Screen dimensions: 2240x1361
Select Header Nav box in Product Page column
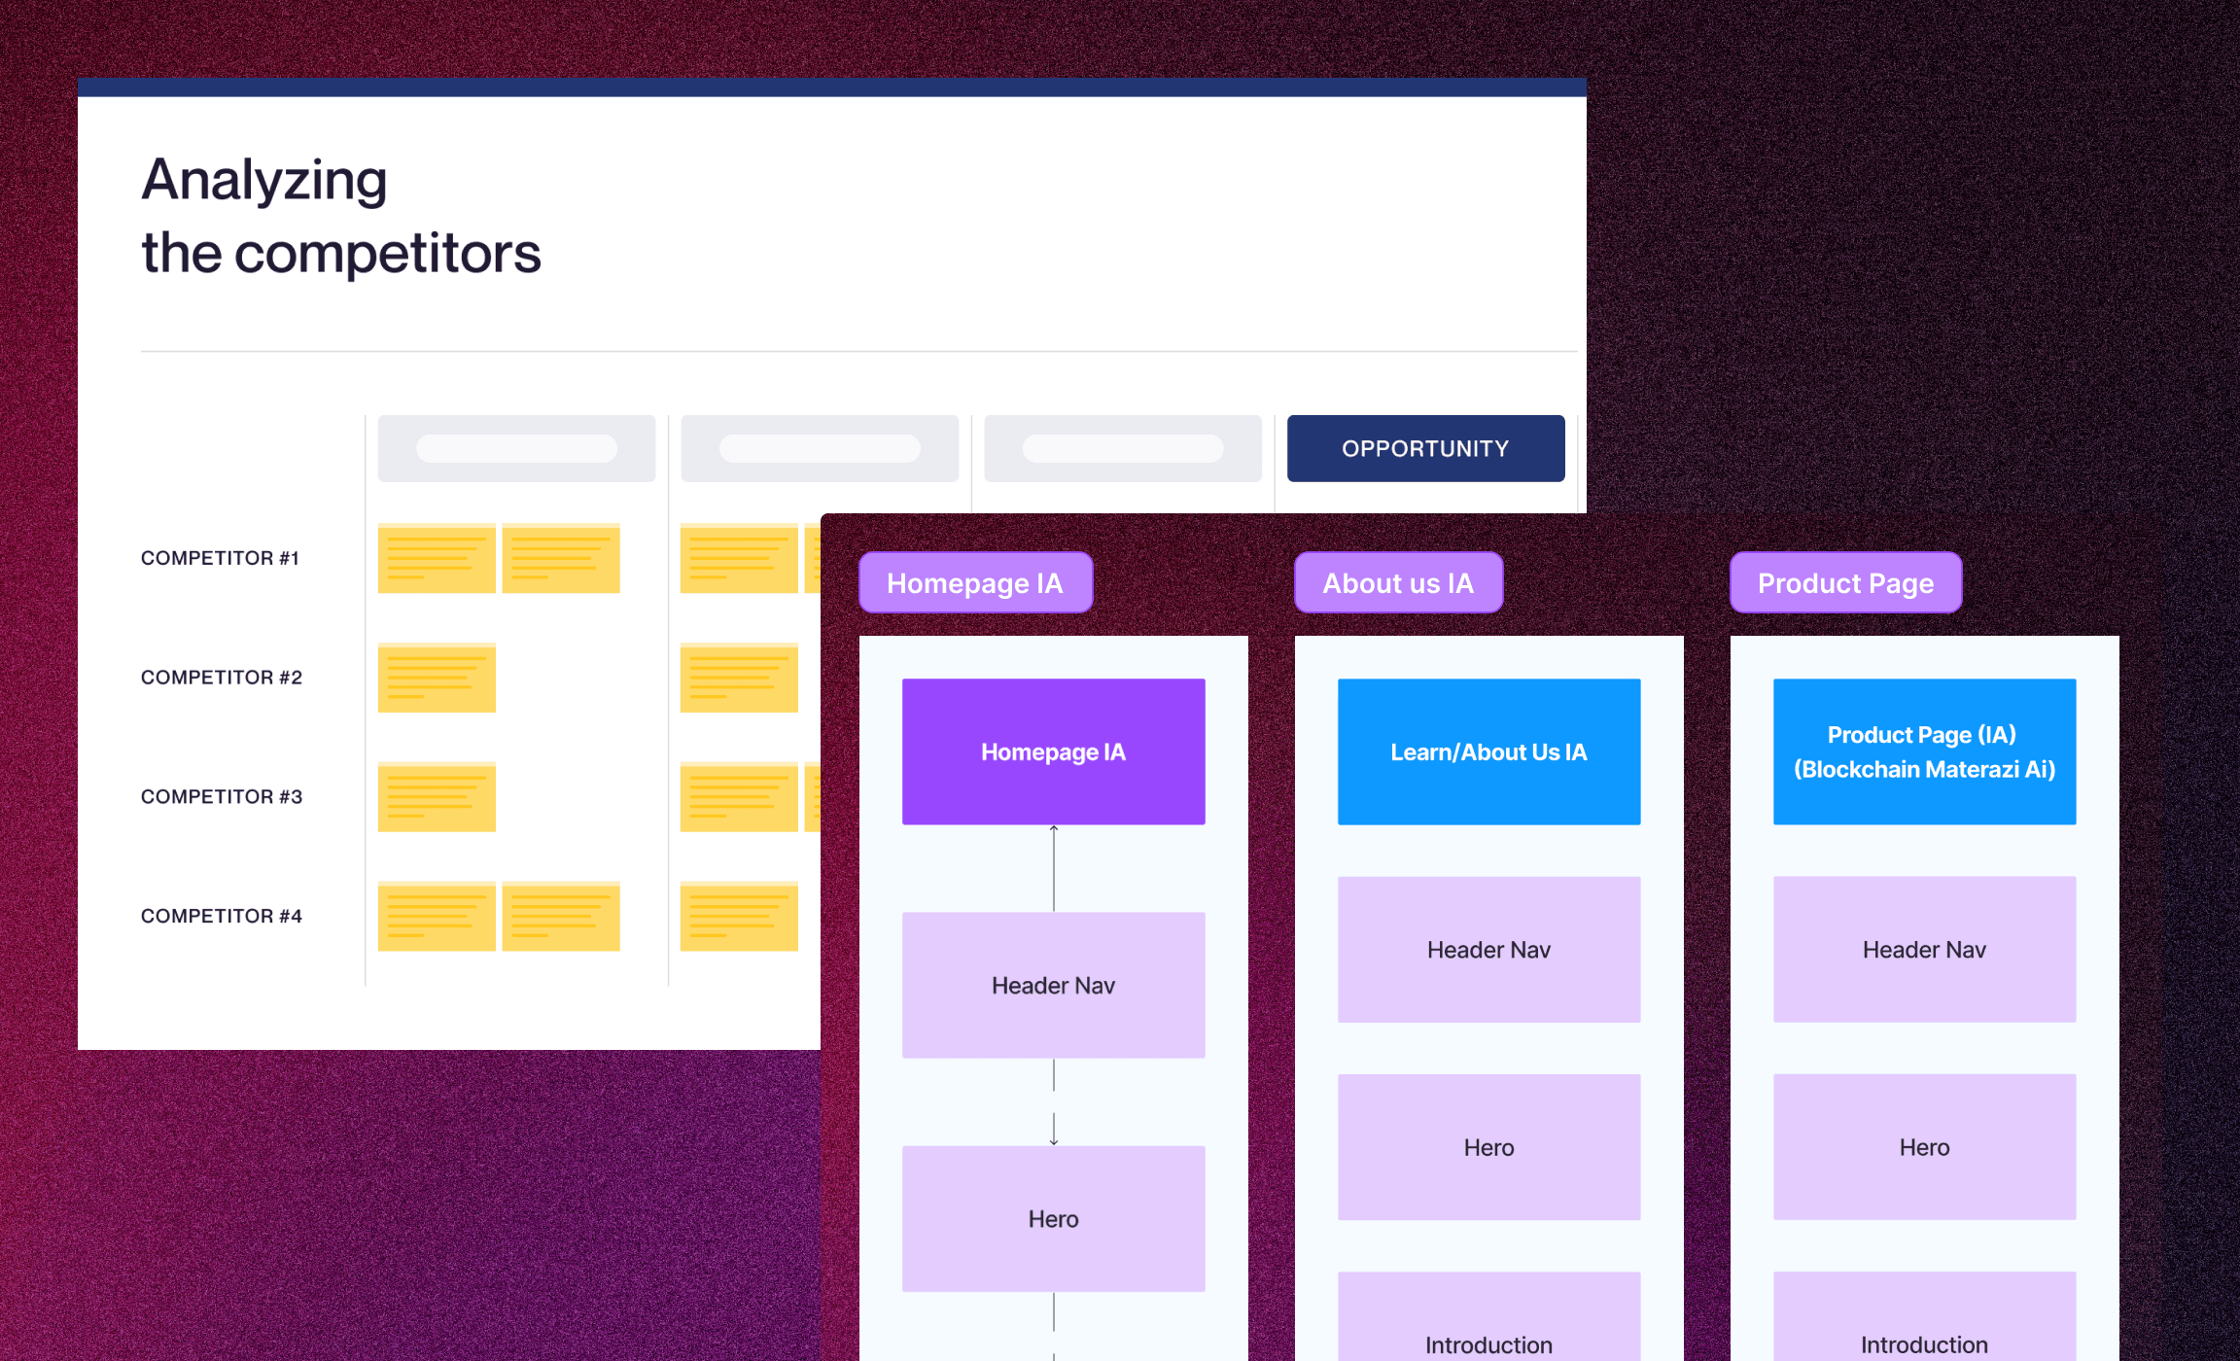point(1924,950)
